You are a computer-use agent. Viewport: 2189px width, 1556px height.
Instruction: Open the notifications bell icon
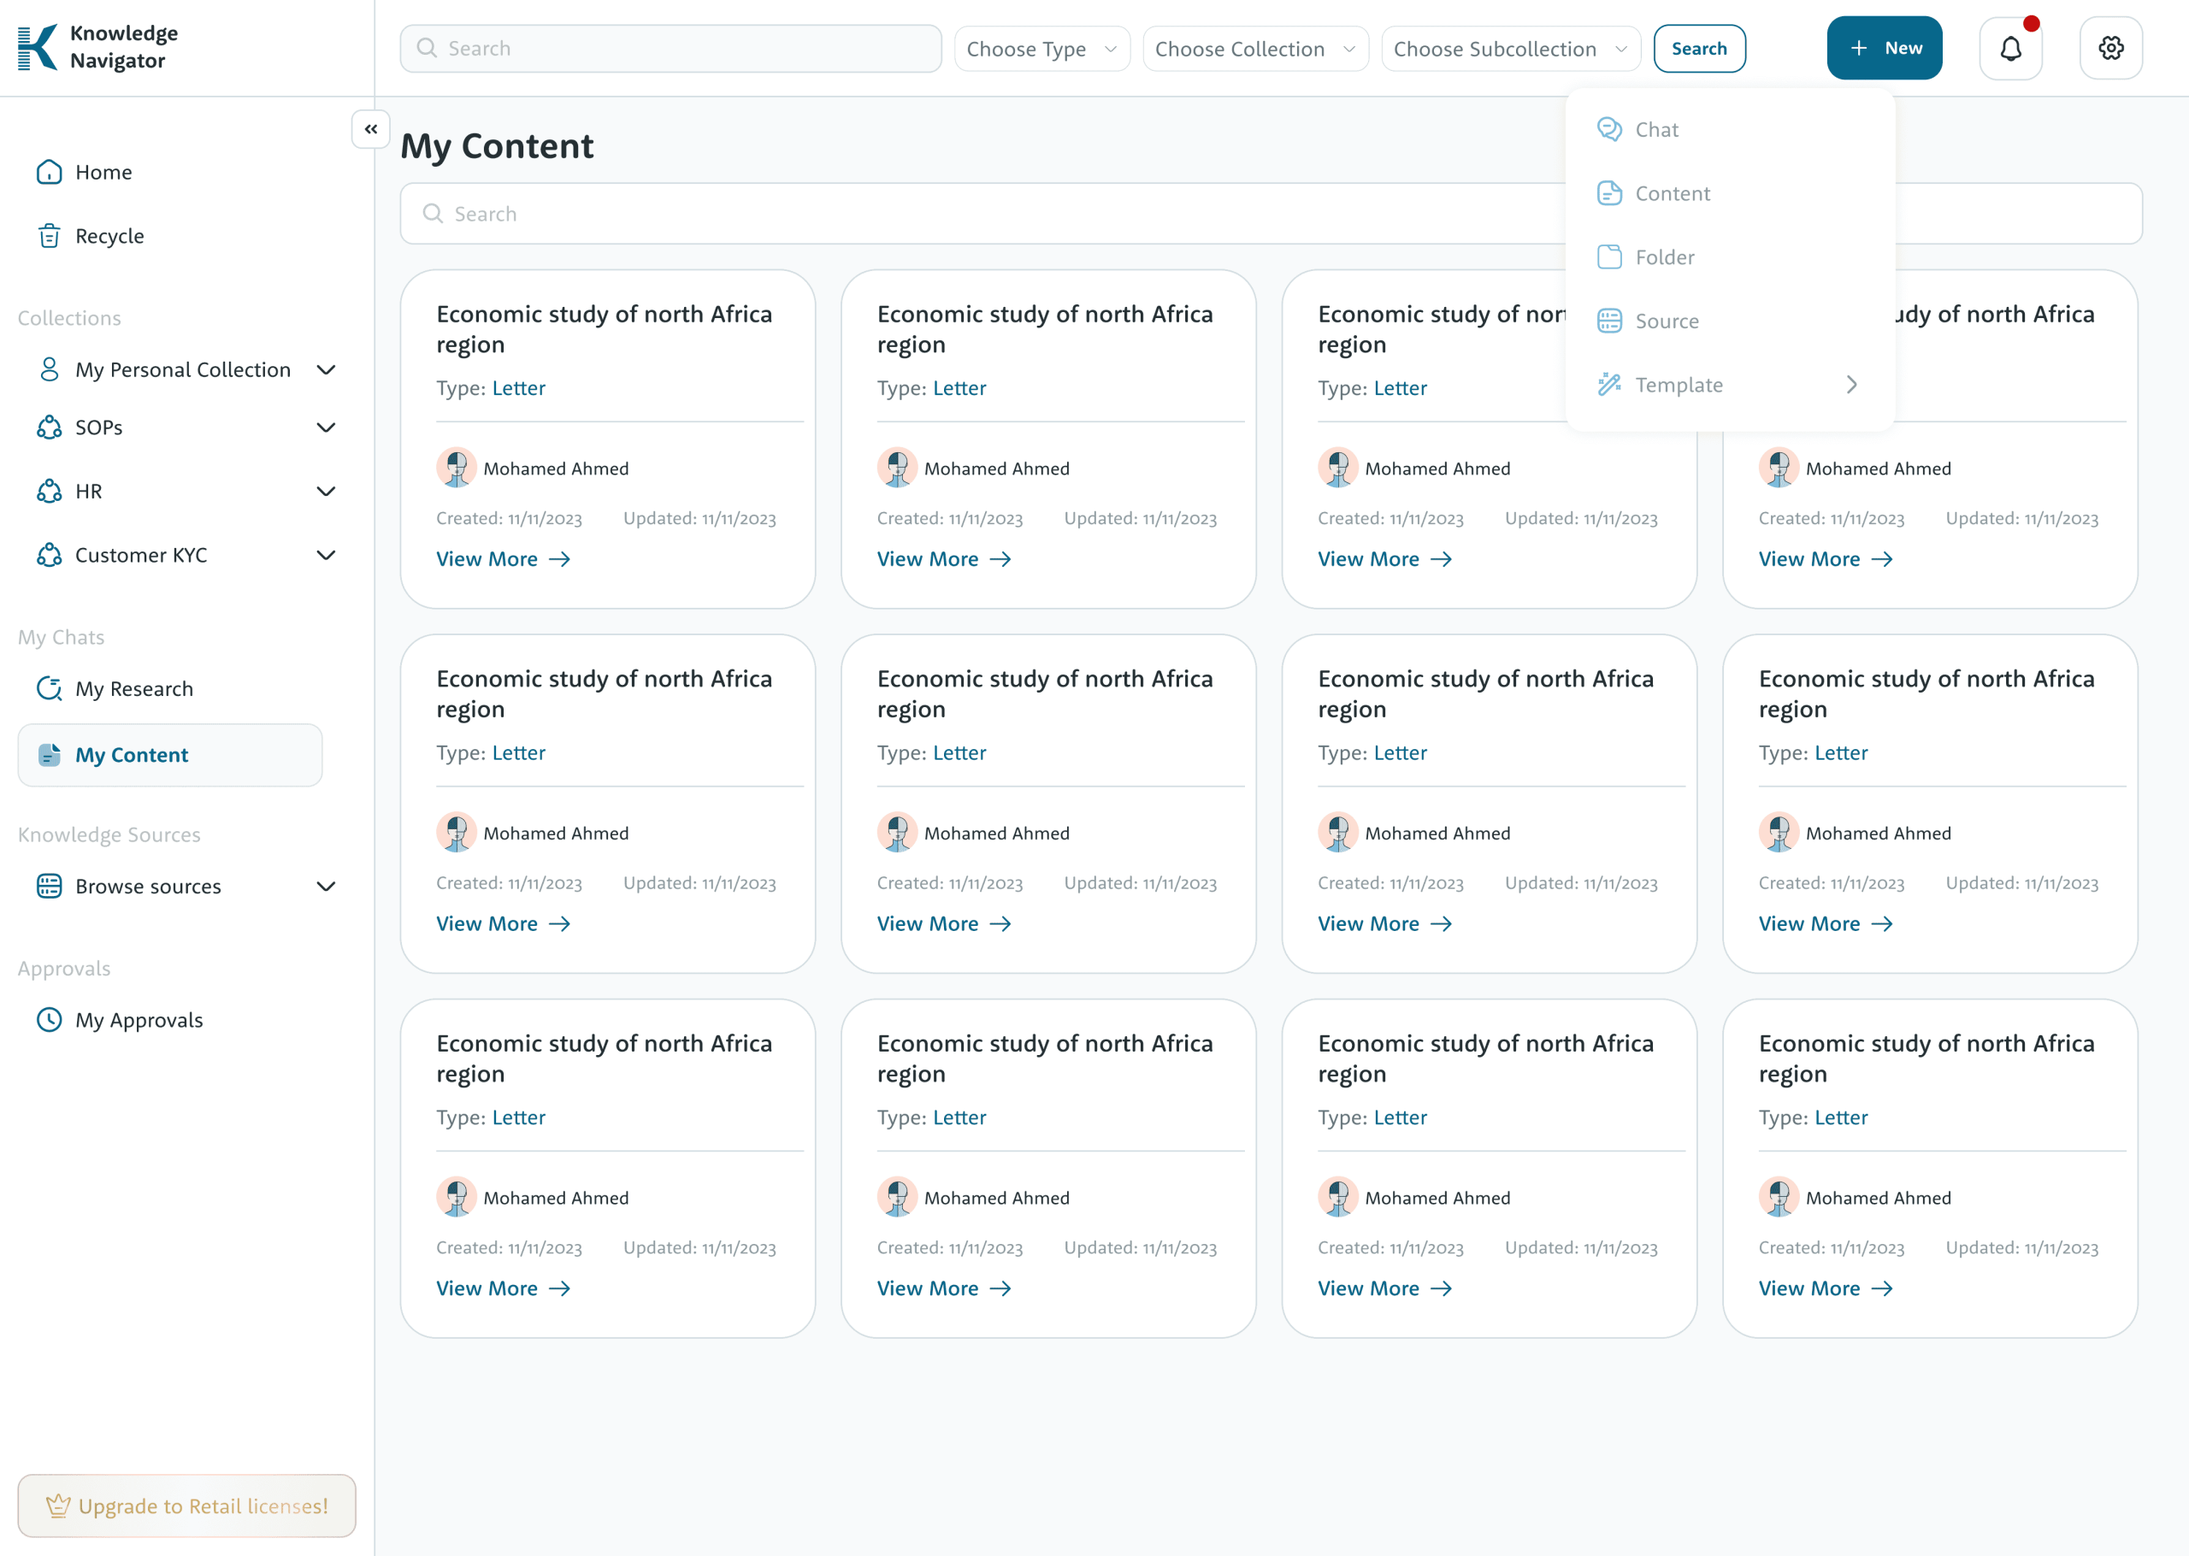tap(2009, 48)
